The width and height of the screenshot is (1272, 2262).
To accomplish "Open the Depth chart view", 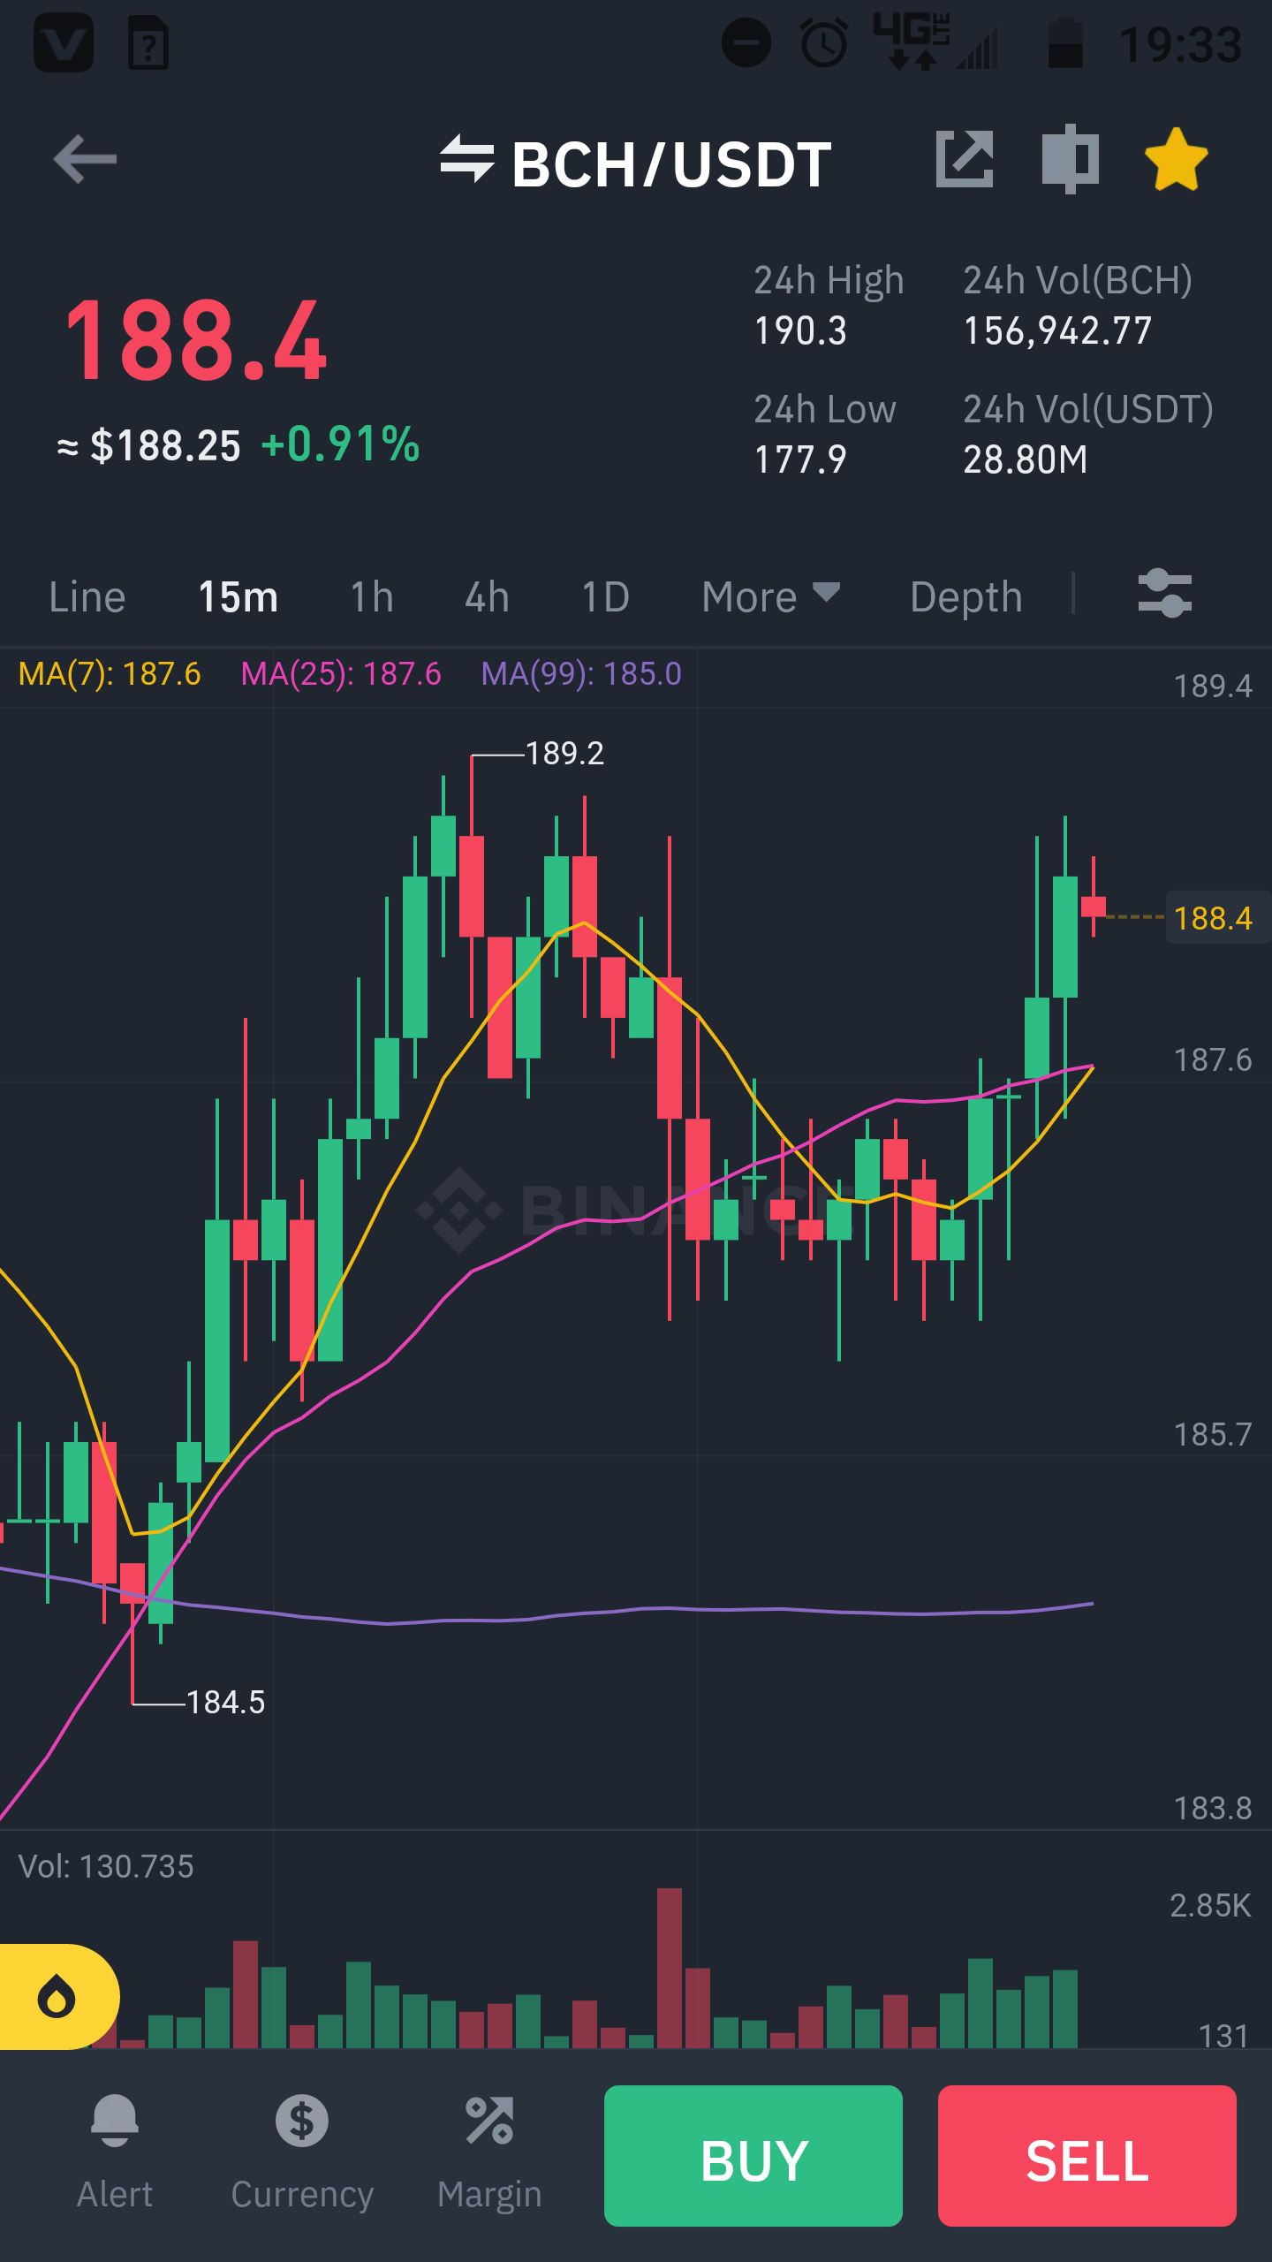I will 965,598.
